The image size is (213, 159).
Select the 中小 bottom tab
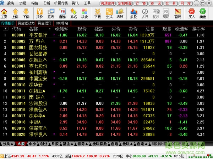(32, 144)
